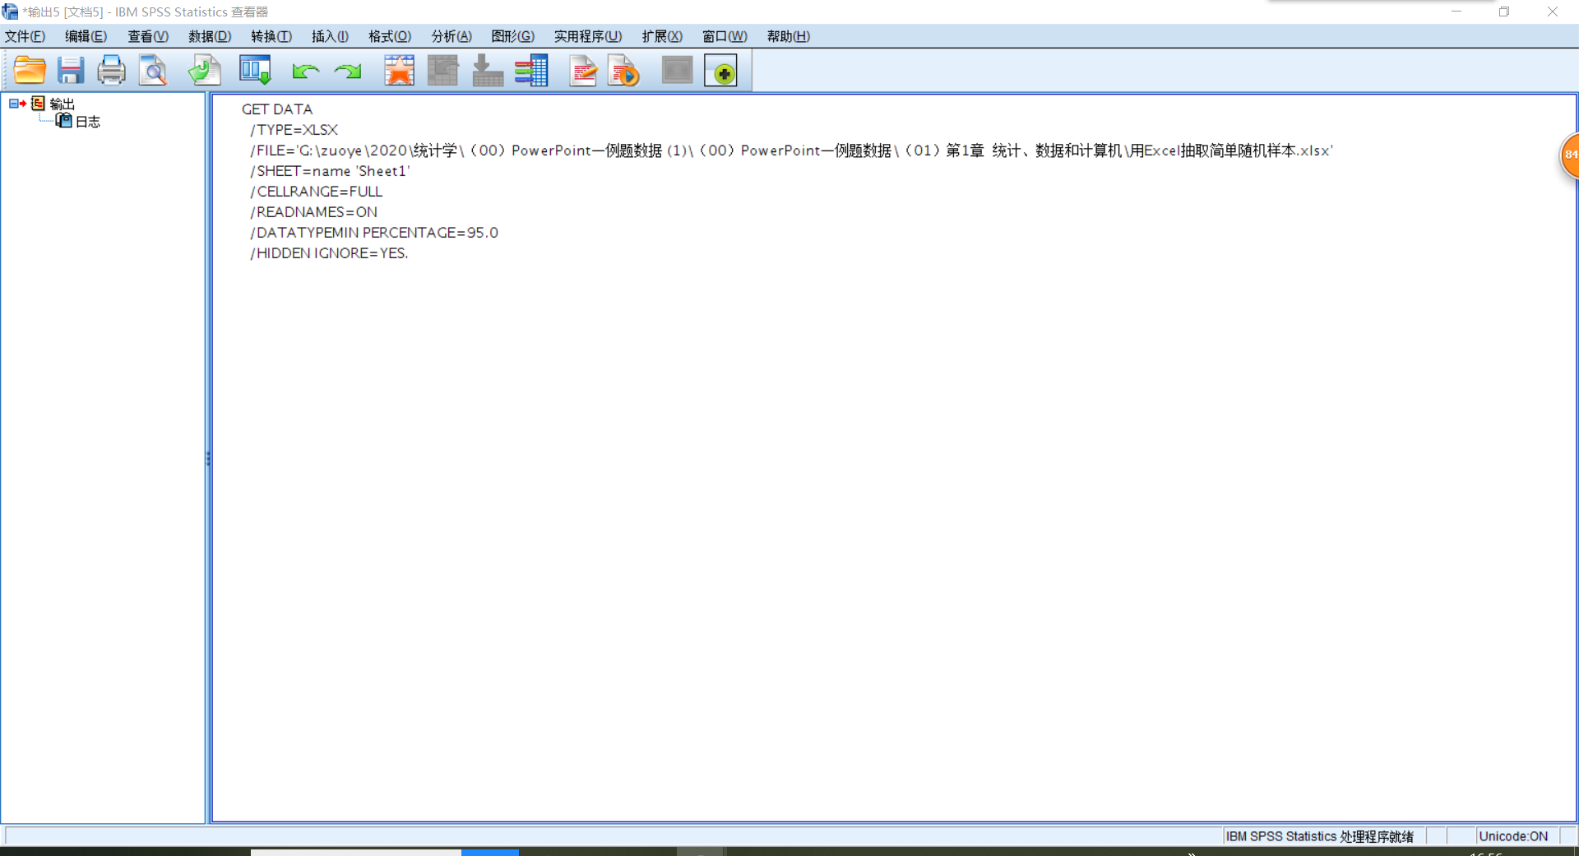This screenshot has width=1579, height=856.
Task: Click the /CELLRANGE=FULL line
Action: pyautogui.click(x=317, y=192)
